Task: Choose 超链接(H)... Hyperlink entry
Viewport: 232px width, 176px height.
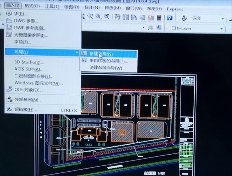Action: click(43, 110)
